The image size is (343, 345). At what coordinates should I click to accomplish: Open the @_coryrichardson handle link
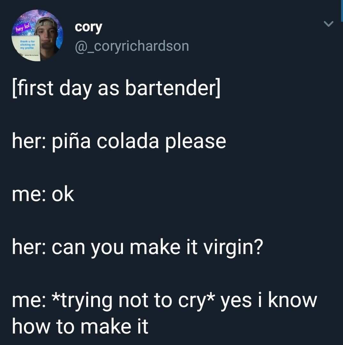(132, 47)
